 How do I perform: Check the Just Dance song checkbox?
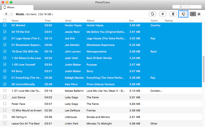(x=5, y=97)
